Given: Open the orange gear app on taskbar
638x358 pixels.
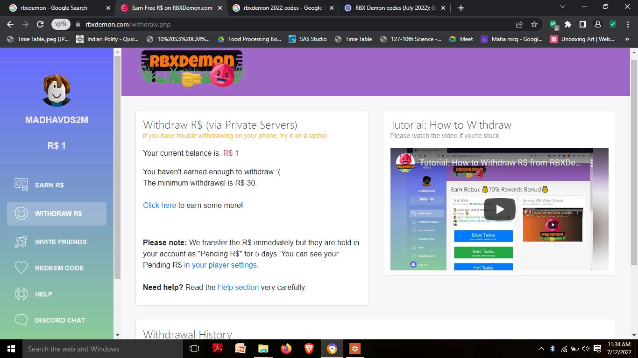Looking at the screenshot, I should coord(355,349).
